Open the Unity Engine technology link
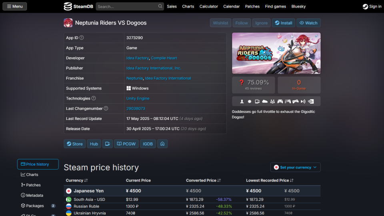The image size is (384, 216). pyautogui.click(x=138, y=98)
